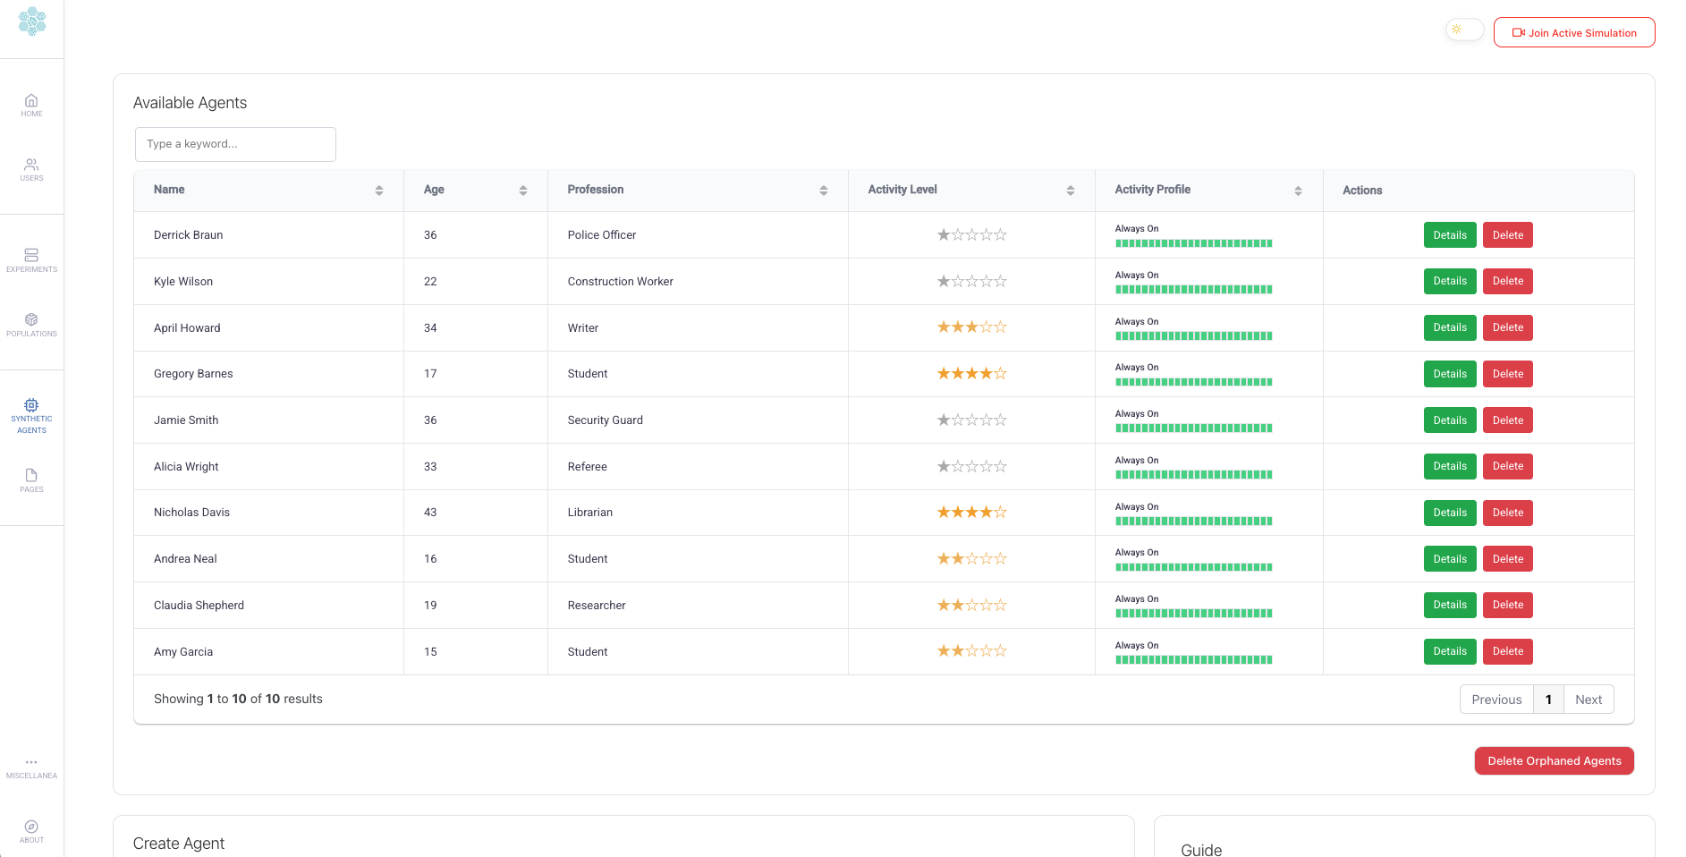This screenshot has height=857, width=1686.
Task: Go to the Next results page
Action: point(1588,700)
